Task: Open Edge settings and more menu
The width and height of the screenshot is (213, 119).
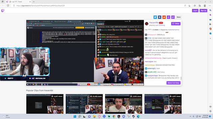Action: pos(210,6)
